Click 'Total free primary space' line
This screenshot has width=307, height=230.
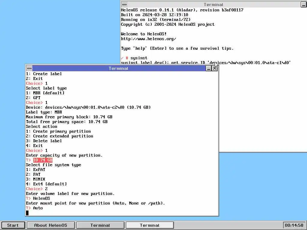pyautogui.click(x=67, y=122)
